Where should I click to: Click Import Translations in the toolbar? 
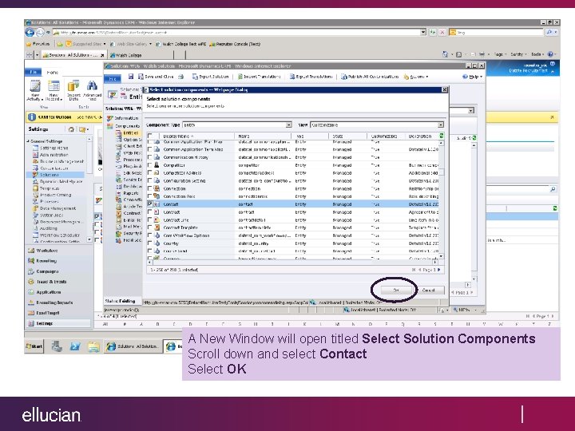coord(259,77)
